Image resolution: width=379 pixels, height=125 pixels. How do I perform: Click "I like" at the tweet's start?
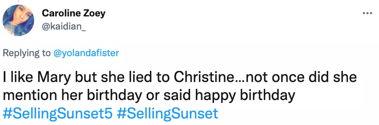17,78
